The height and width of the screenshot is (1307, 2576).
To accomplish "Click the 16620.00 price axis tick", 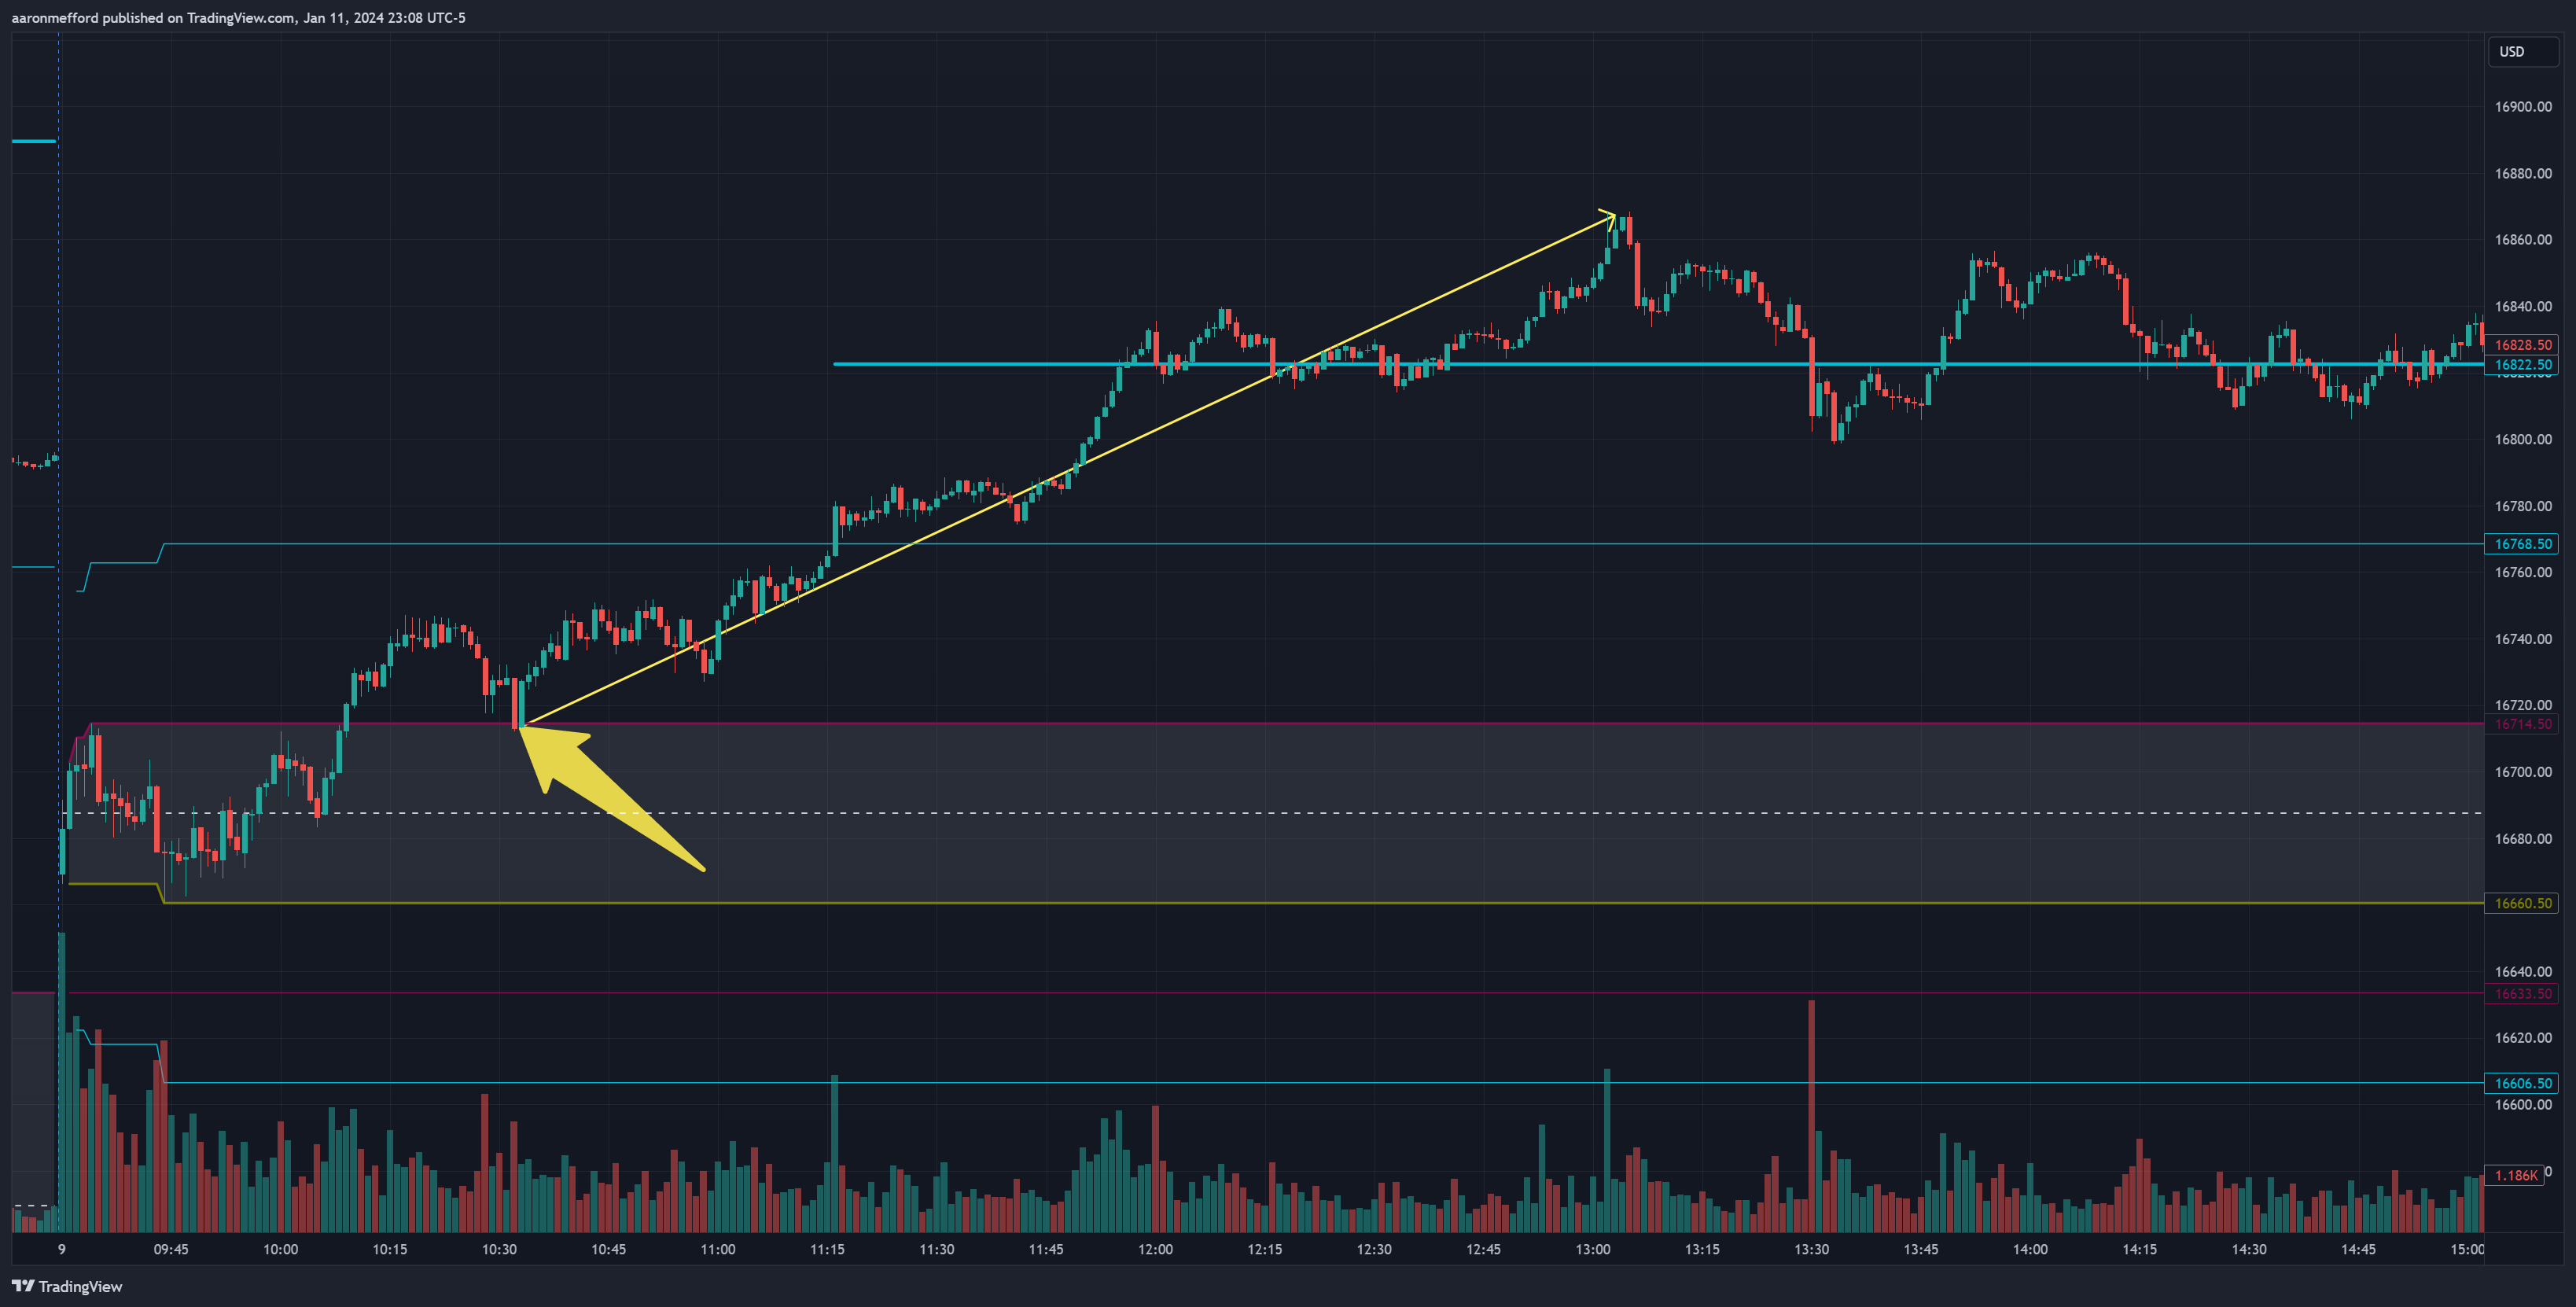I will [2523, 1038].
